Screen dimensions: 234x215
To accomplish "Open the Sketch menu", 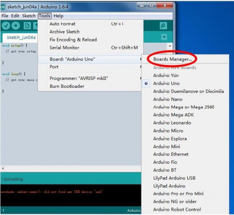I will [29, 16].
